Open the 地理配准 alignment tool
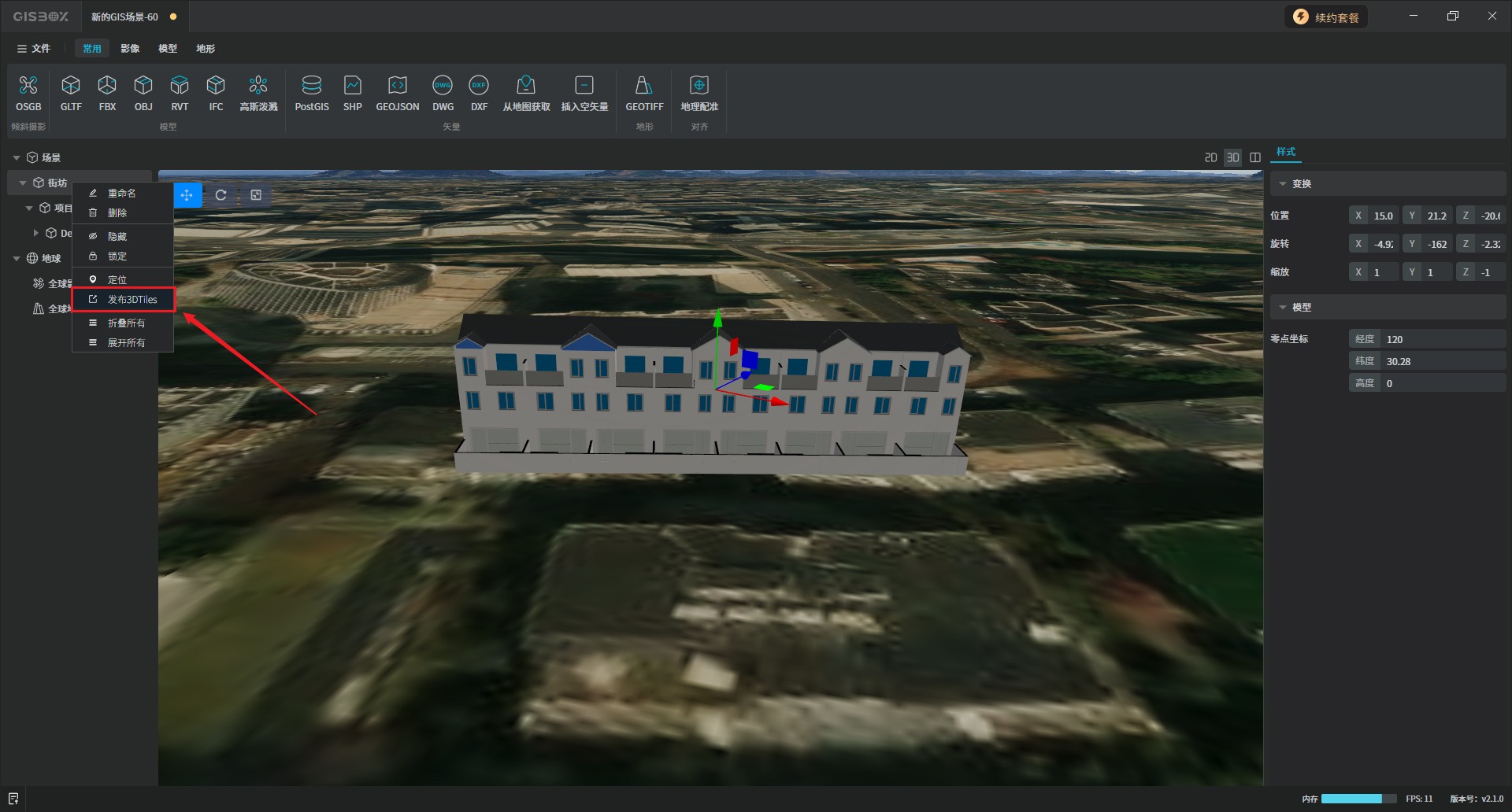Viewport: 1512px width, 812px height. (x=699, y=86)
